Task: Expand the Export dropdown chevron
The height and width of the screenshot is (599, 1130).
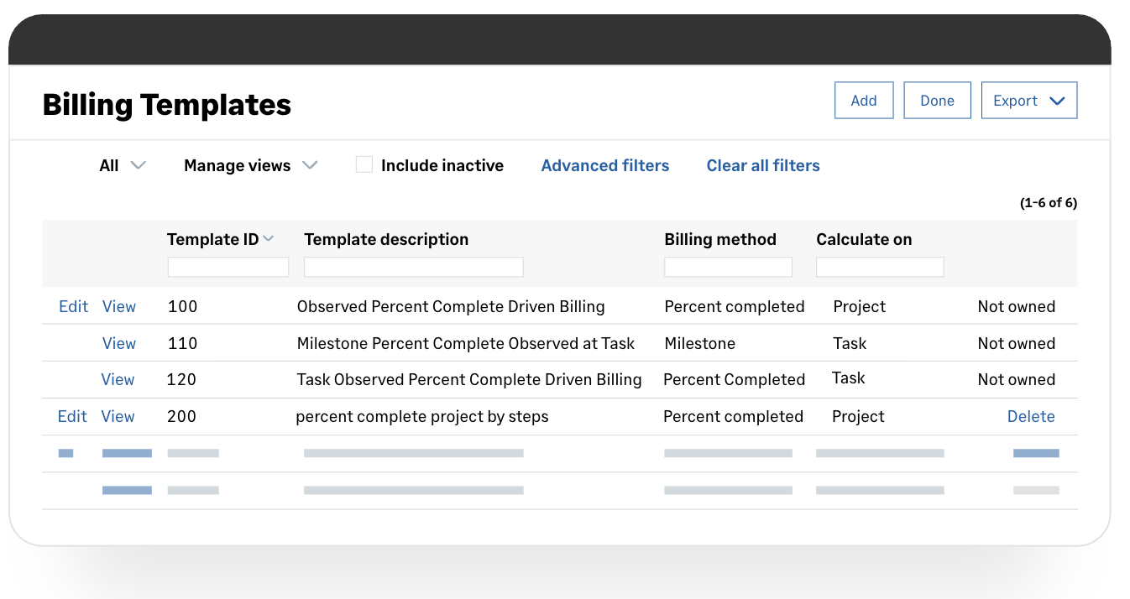Action: point(1058,101)
